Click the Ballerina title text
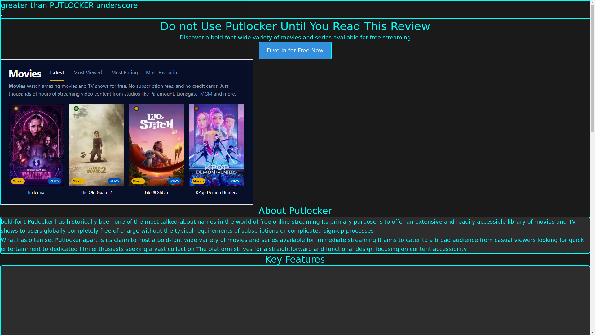 36,192
